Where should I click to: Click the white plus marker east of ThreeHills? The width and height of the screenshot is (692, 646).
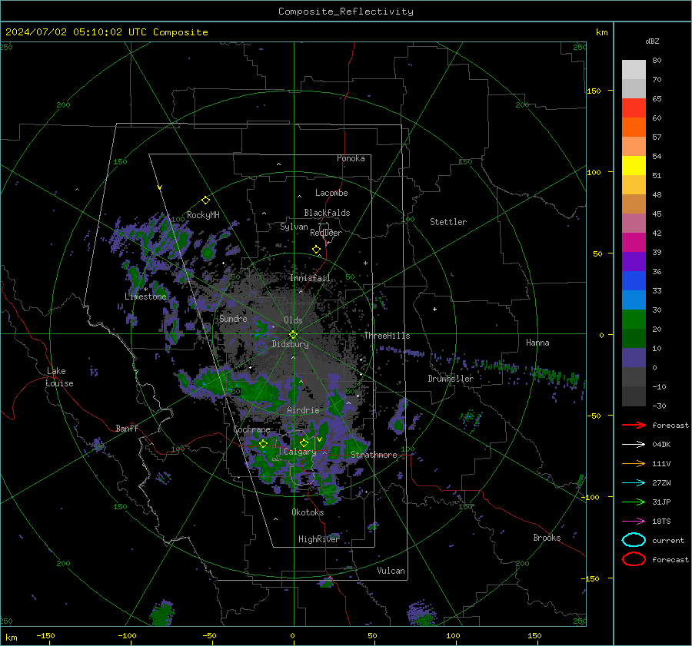(x=434, y=309)
